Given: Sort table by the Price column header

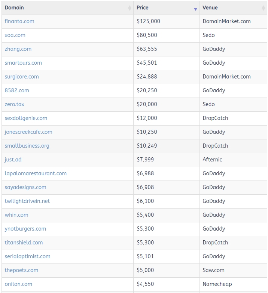Looking at the screenshot, I should click(x=166, y=8).
